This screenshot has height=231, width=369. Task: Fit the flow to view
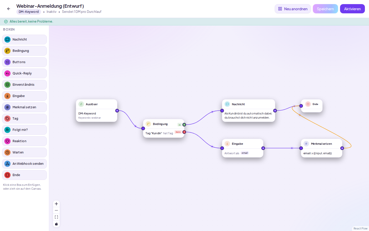pos(56,217)
